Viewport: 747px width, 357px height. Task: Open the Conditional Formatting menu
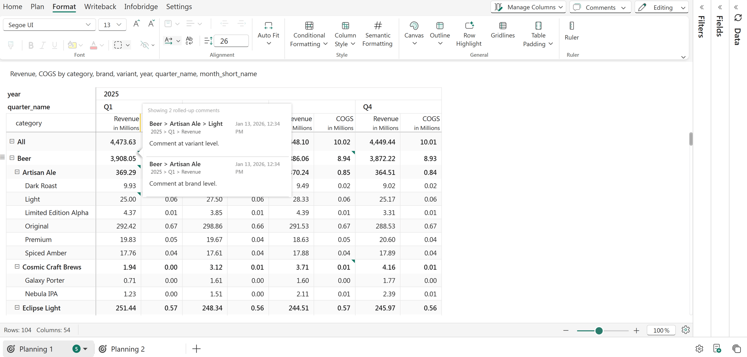point(309,34)
